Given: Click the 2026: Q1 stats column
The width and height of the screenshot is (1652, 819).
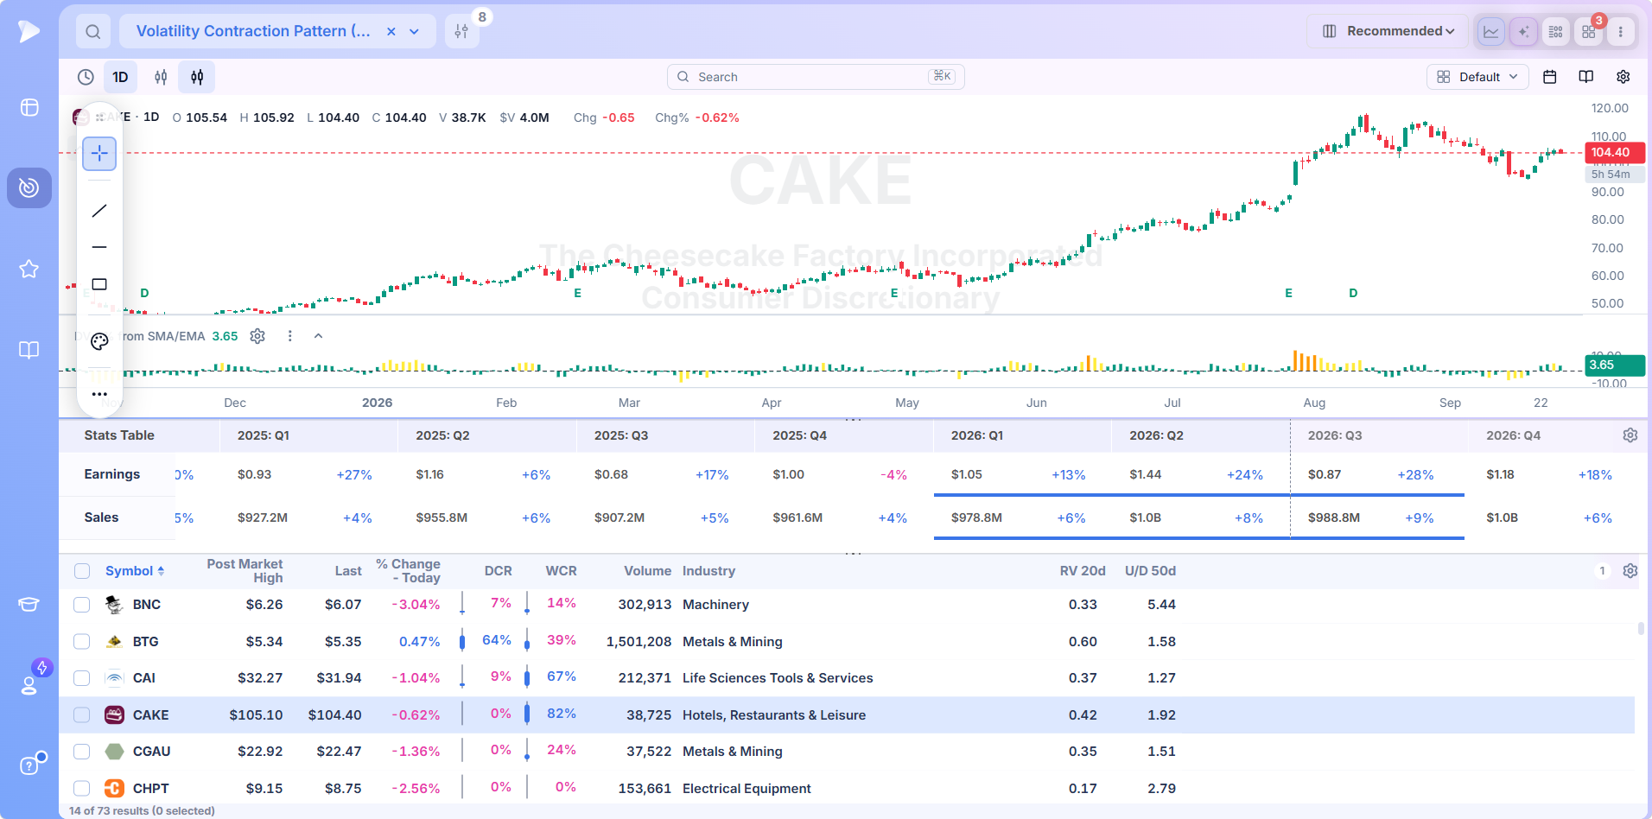Looking at the screenshot, I should (x=976, y=435).
